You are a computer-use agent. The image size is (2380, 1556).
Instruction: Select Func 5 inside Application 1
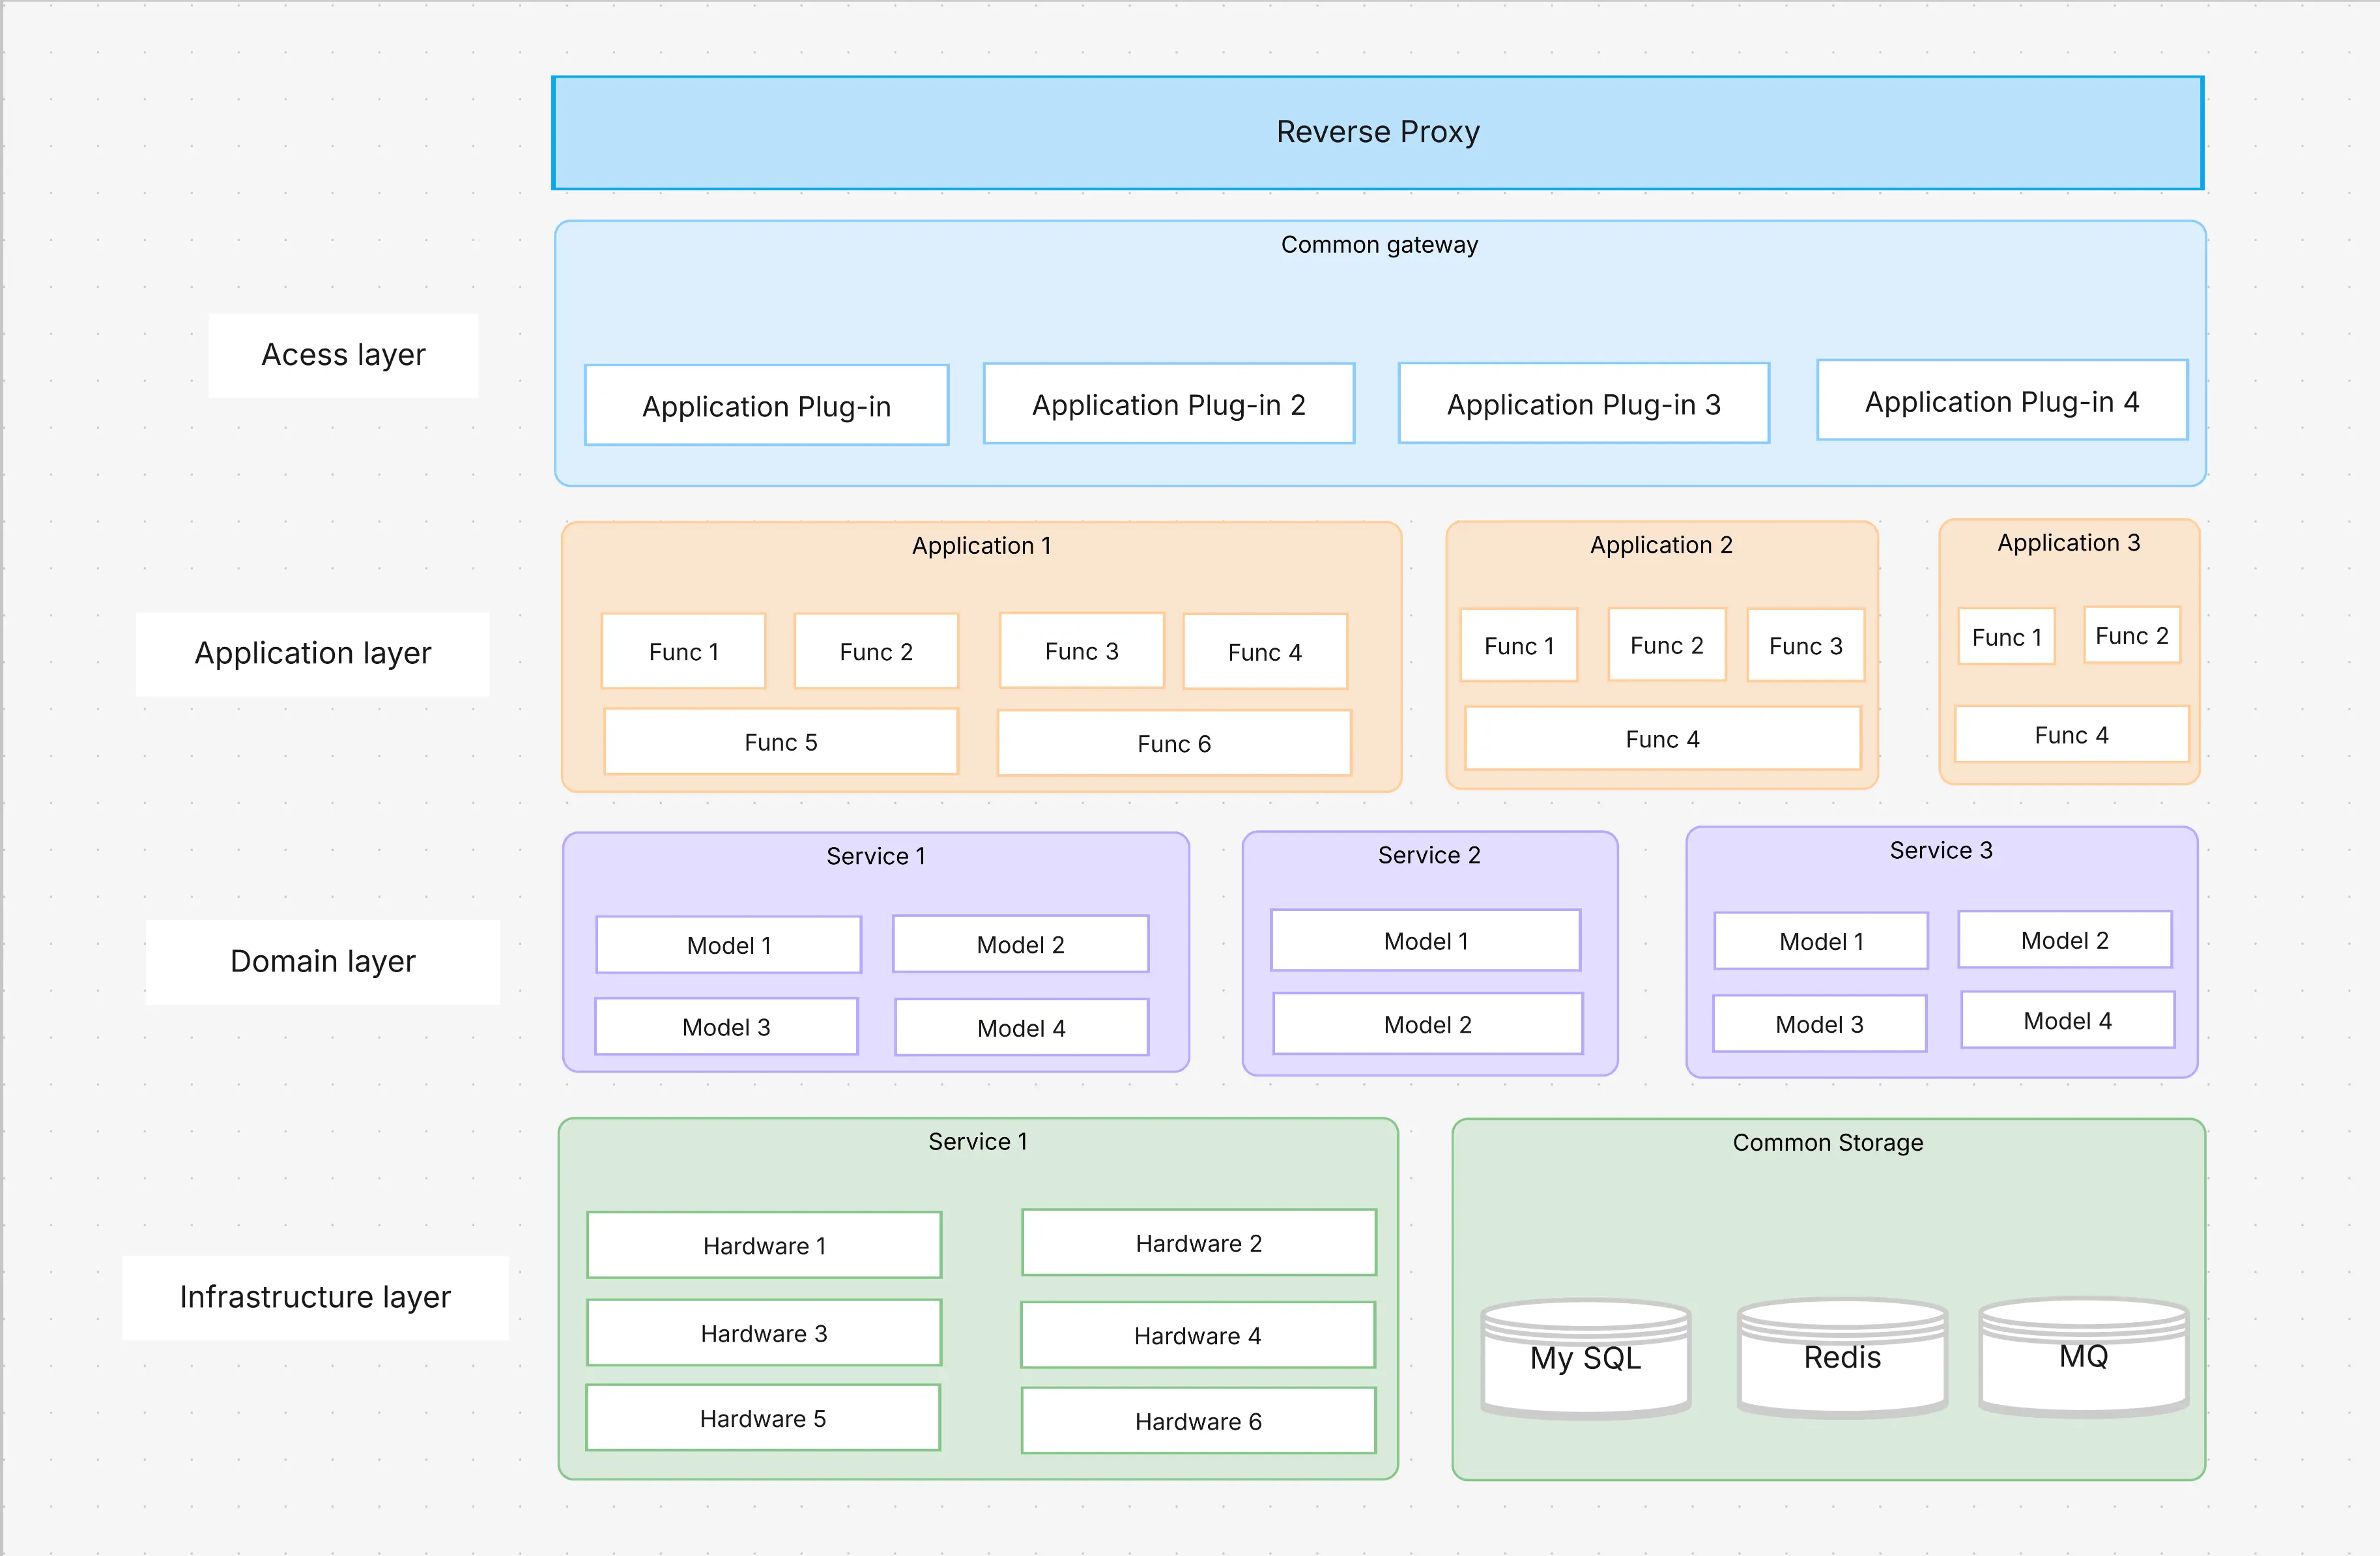coord(781,742)
